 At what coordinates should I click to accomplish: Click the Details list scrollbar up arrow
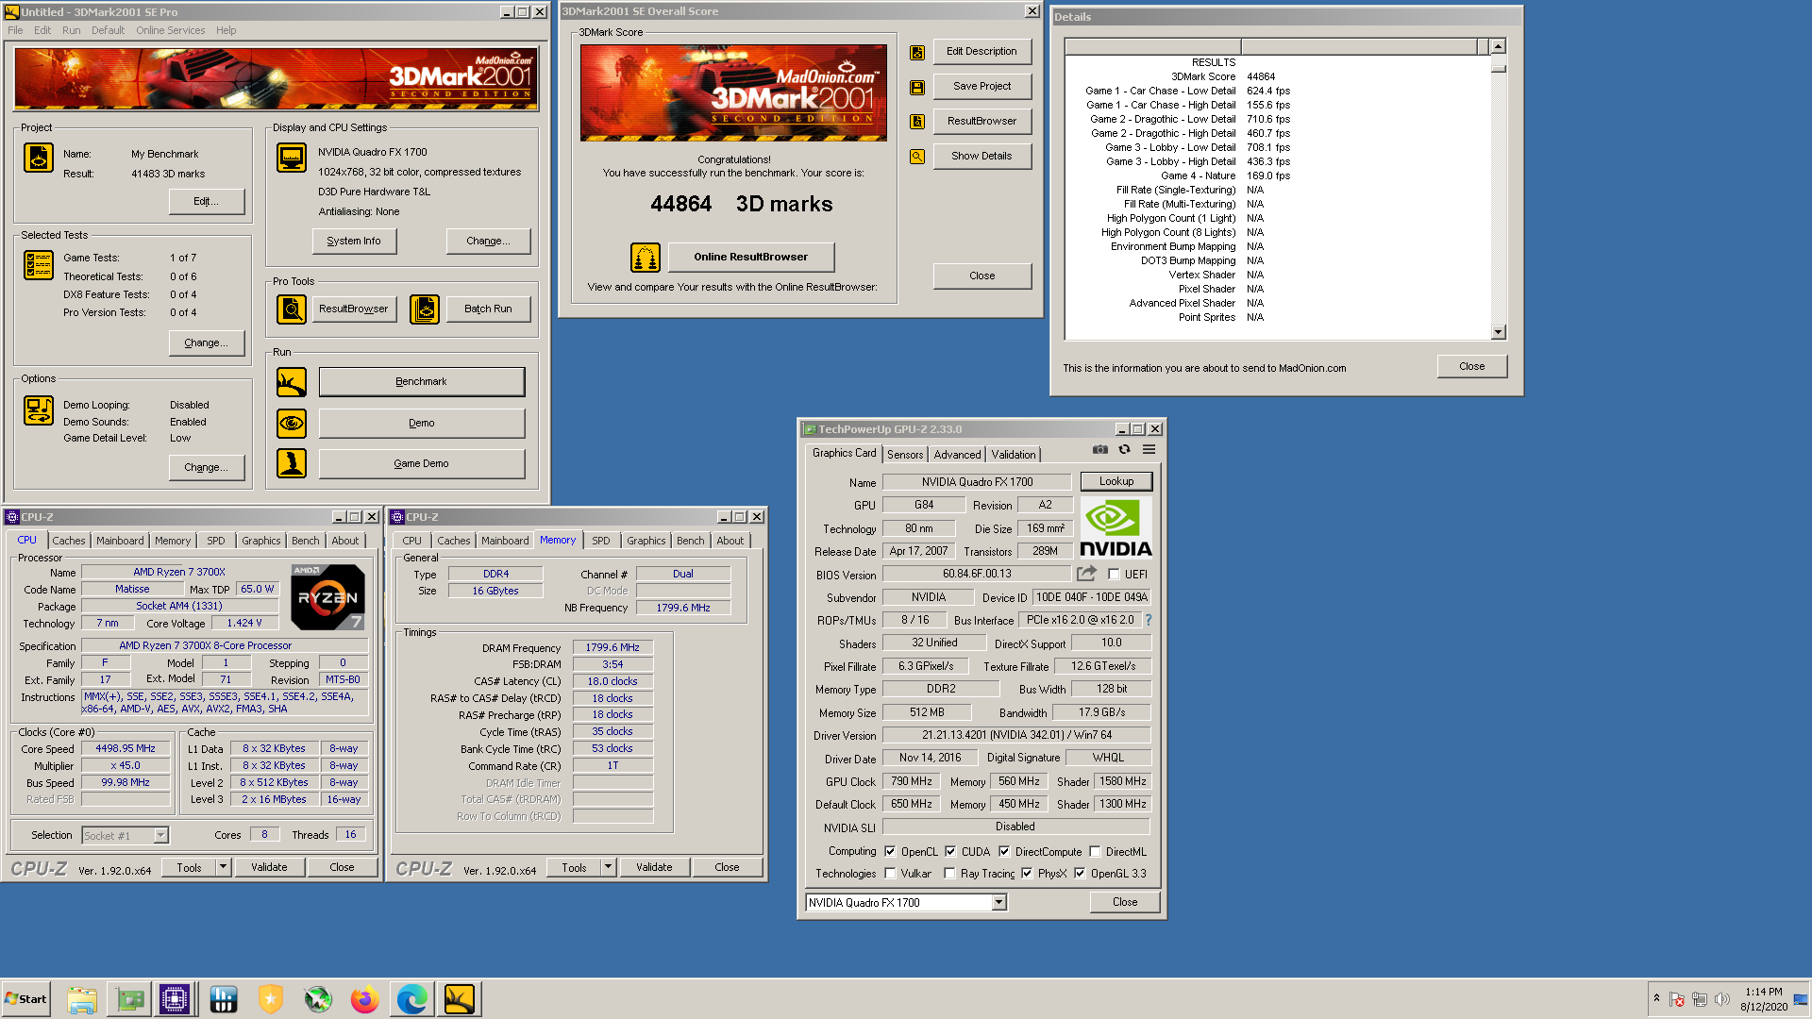(x=1498, y=46)
